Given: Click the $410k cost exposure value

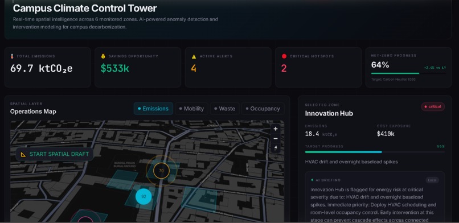Looking at the screenshot, I should click(386, 134).
